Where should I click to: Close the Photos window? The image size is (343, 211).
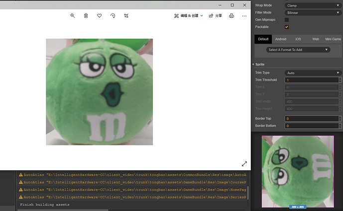pyautogui.click(x=244, y=5)
